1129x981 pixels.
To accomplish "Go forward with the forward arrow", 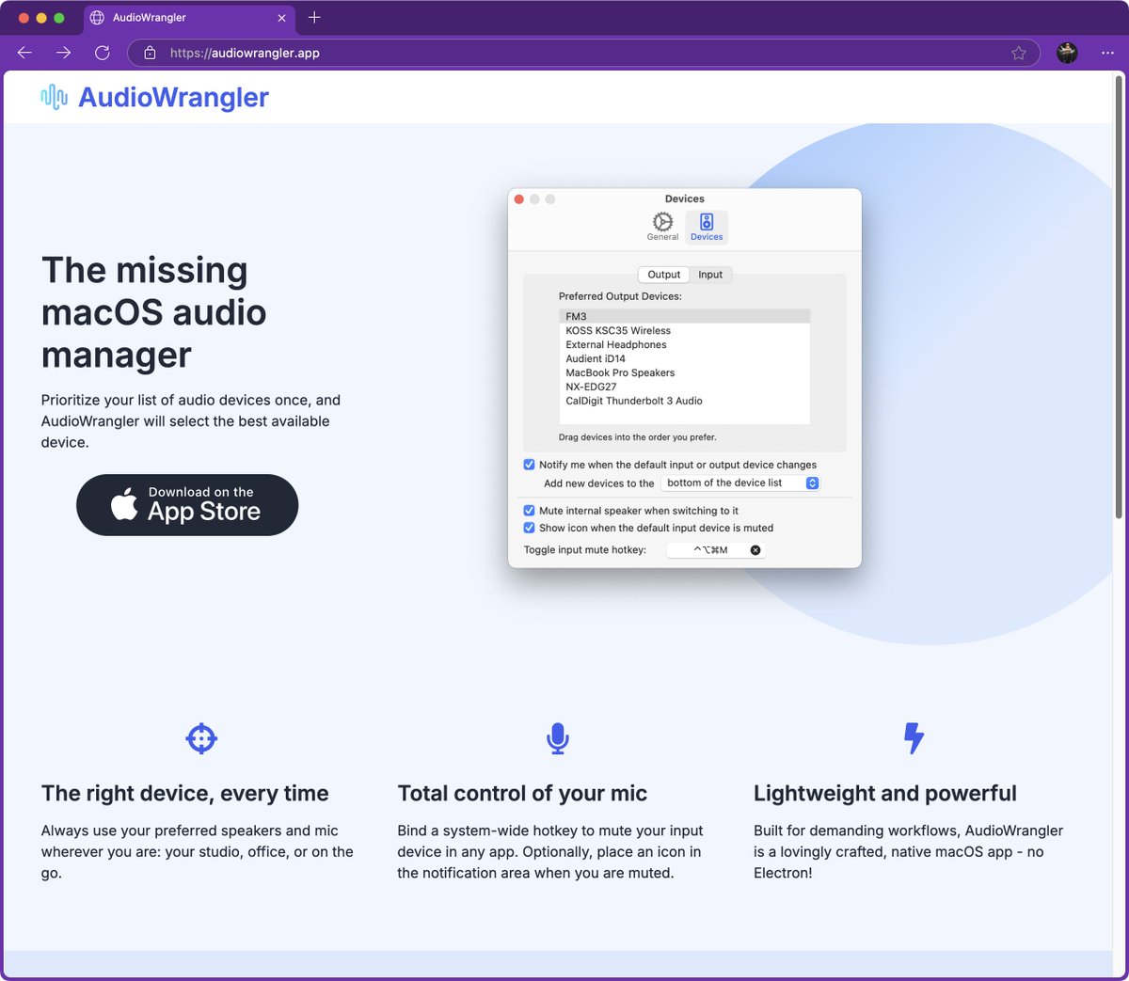I will pyautogui.click(x=63, y=53).
